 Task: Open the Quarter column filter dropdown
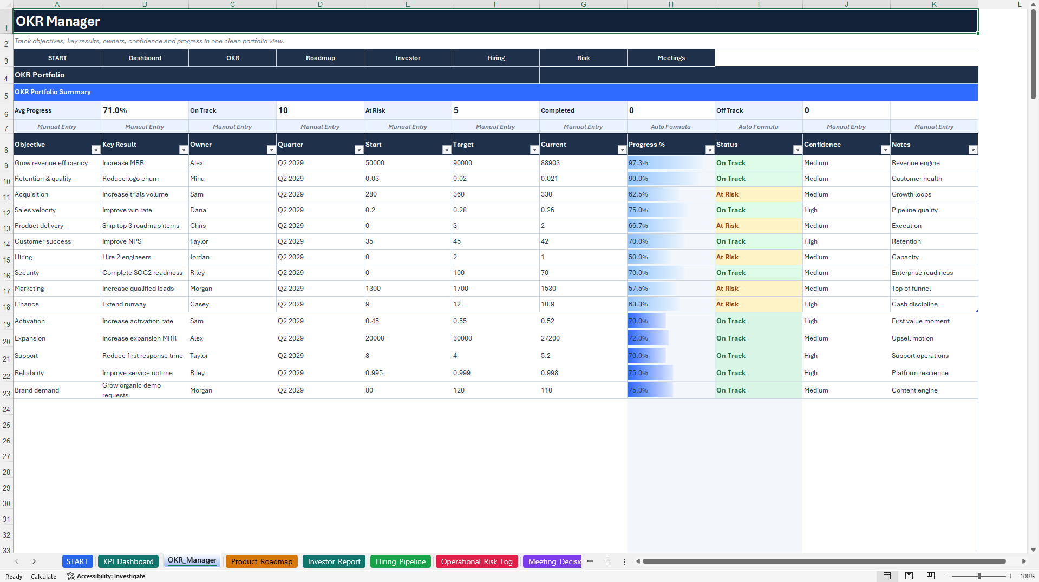tap(359, 150)
